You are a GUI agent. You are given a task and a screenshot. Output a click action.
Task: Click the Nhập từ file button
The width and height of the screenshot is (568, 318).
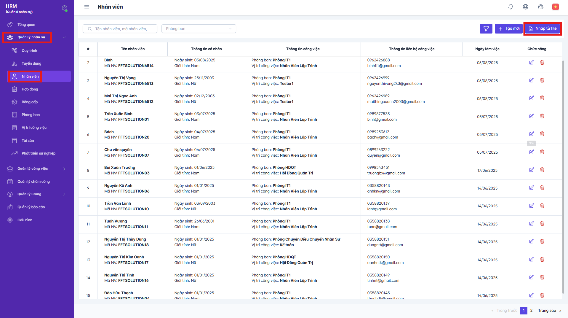pos(542,28)
